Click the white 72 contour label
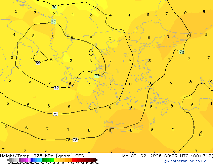Screen dimensions: 213x164 point(56,88)
